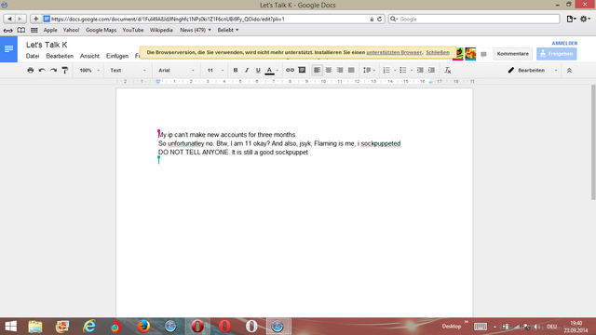Image resolution: width=596 pixels, height=335 pixels.
Task: Open the Arial font dropdown
Action: point(176,71)
